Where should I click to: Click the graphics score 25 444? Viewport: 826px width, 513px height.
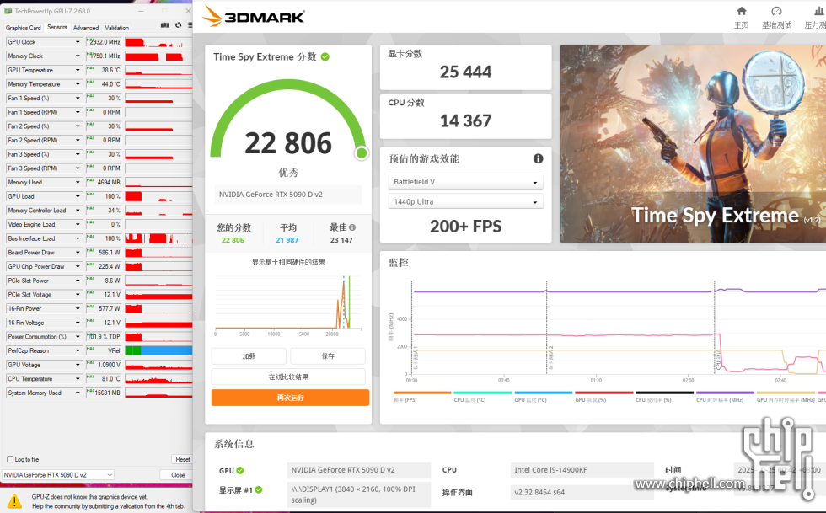click(x=465, y=72)
